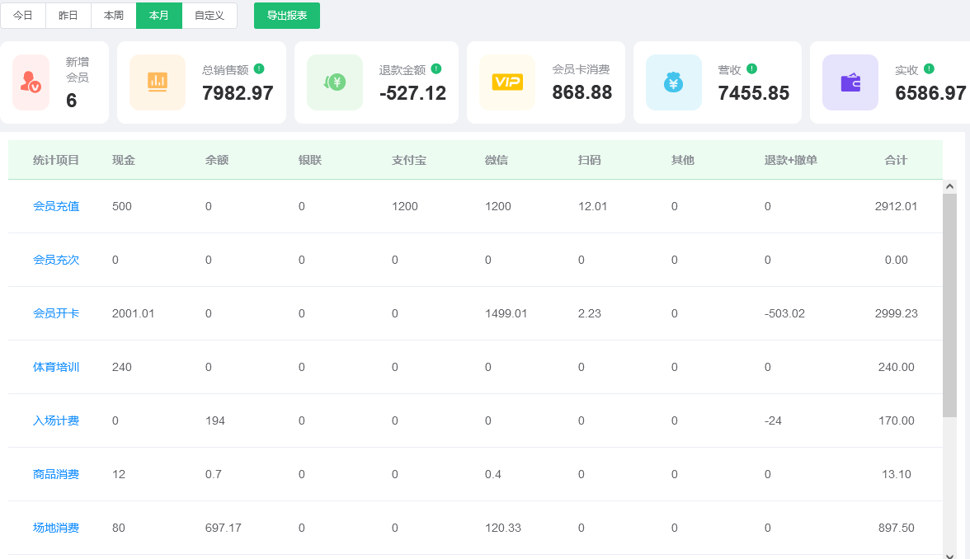The image size is (970, 559).
Task: Click info icon beside 营收
Action: click(751, 69)
